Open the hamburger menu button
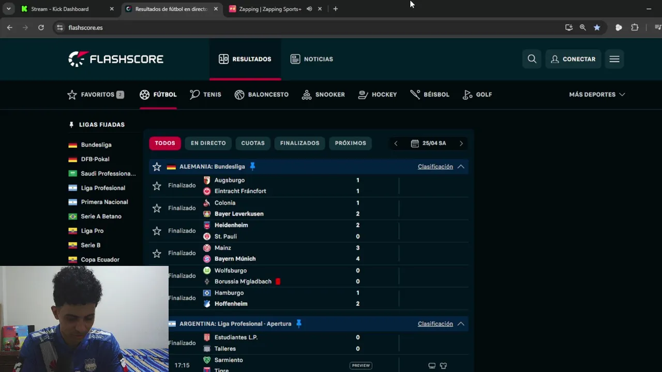 [x=614, y=59]
